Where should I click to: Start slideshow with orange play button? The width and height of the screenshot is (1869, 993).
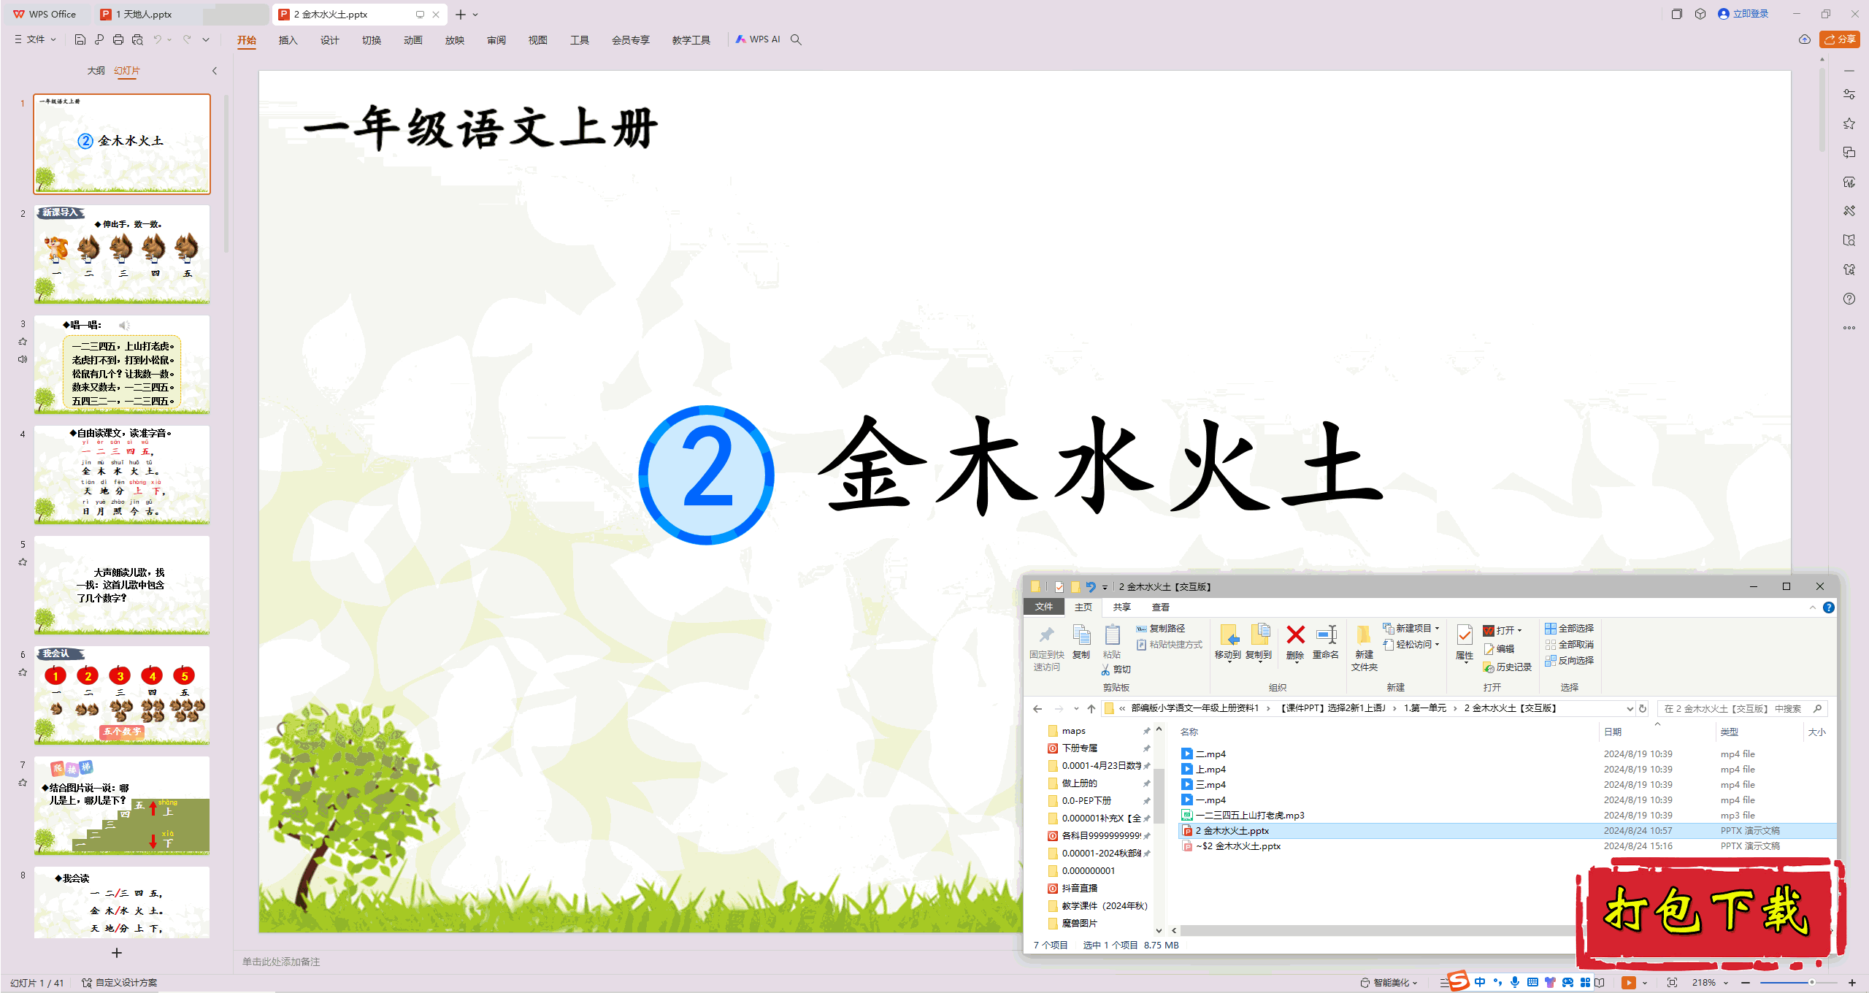pos(1628,983)
